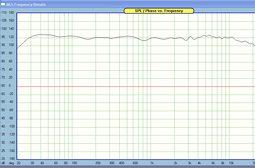Click the dB unit label below the scale

(3, 163)
